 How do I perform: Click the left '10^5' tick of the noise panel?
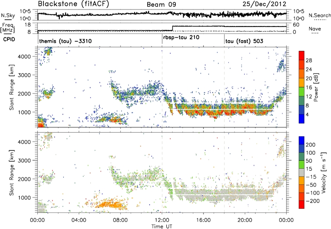[25, 12]
